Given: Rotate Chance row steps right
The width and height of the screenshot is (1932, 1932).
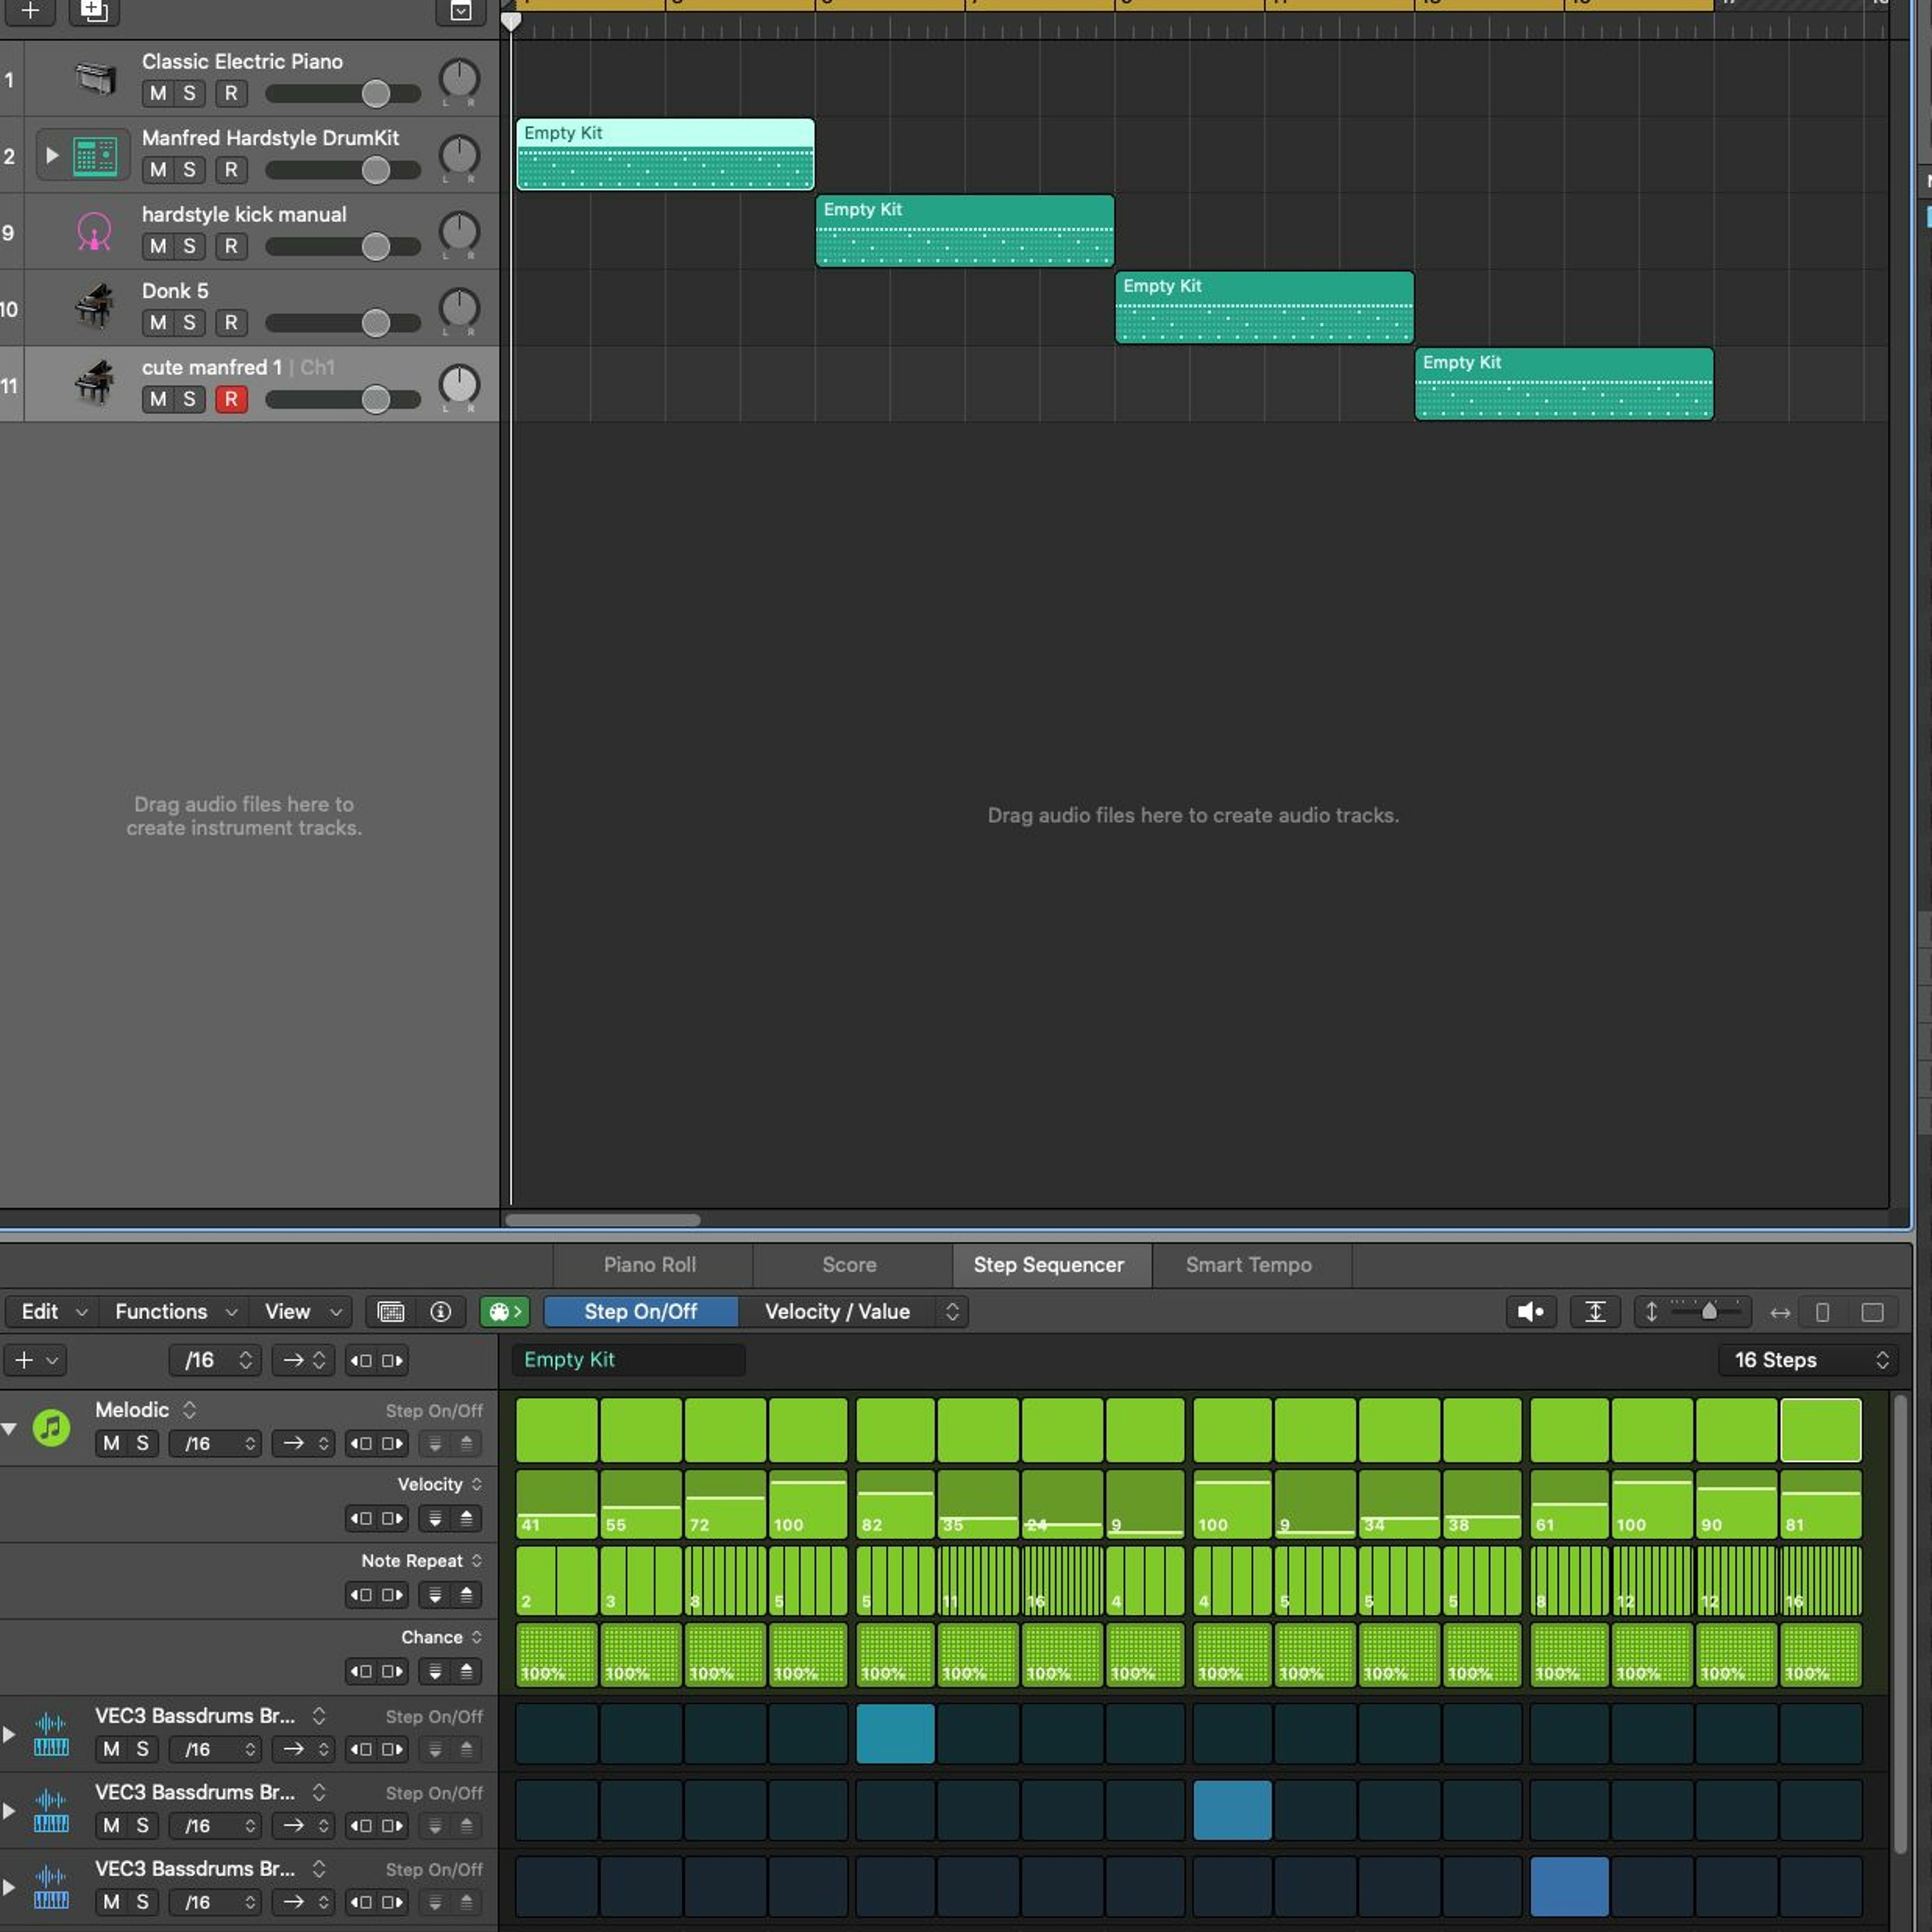Looking at the screenshot, I should 392,1671.
